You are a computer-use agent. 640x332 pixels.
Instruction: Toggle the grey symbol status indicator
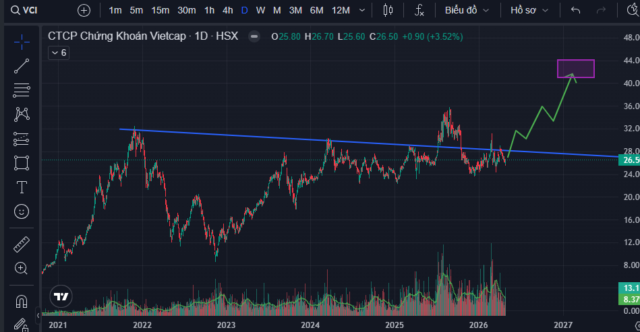tap(254, 36)
